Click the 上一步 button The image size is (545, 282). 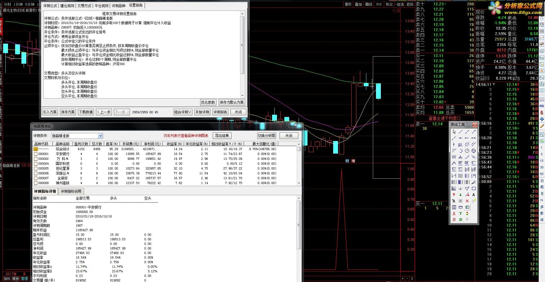pyautogui.click(x=104, y=112)
